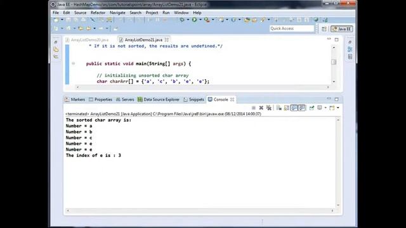Click the Java EE perspective button
The width and height of the screenshot is (406, 228).
point(342,29)
